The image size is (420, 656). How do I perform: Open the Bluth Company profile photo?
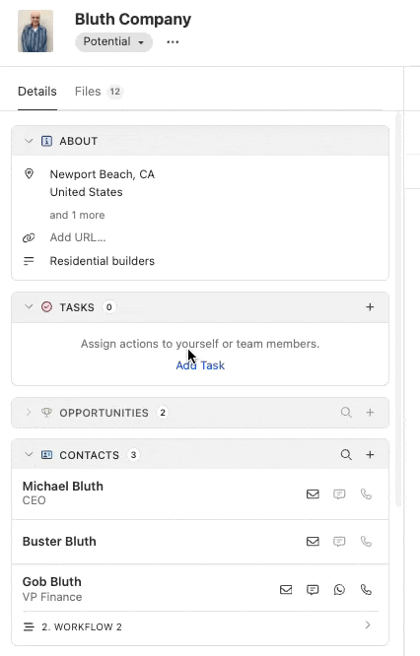tap(35, 31)
